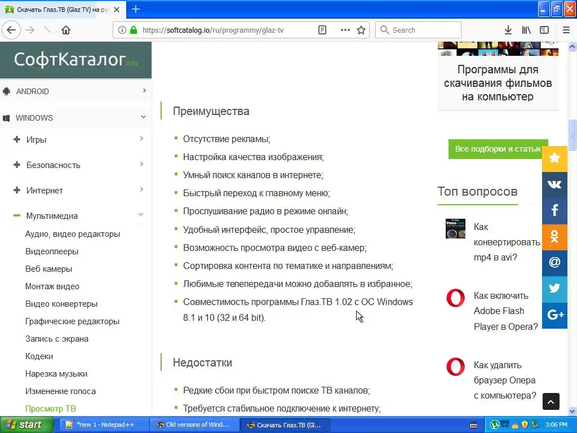Click scrollbar down arrow
Screen dimensions: 577x433
tap(572, 411)
